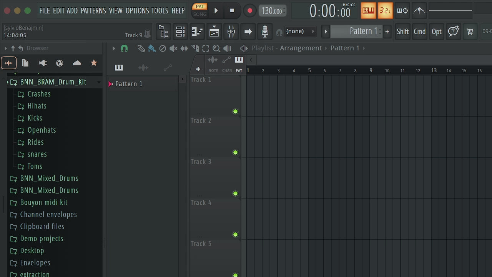Show starred favorites in Browser
The height and width of the screenshot is (277, 492).
point(94,63)
